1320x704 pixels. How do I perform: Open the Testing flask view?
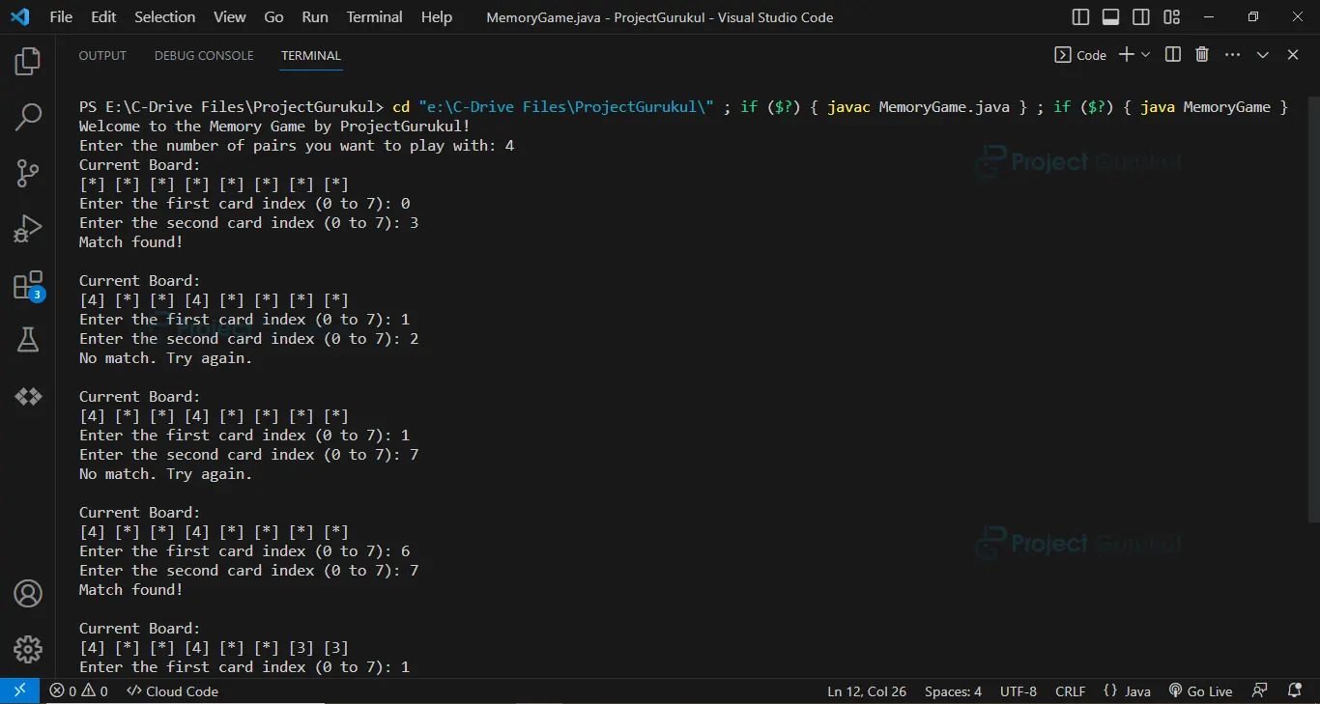point(28,340)
